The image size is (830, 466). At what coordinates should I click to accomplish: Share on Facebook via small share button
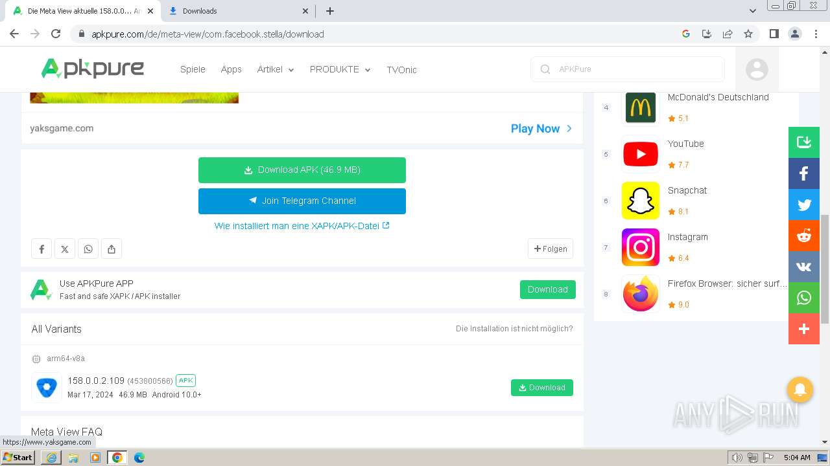[41, 249]
